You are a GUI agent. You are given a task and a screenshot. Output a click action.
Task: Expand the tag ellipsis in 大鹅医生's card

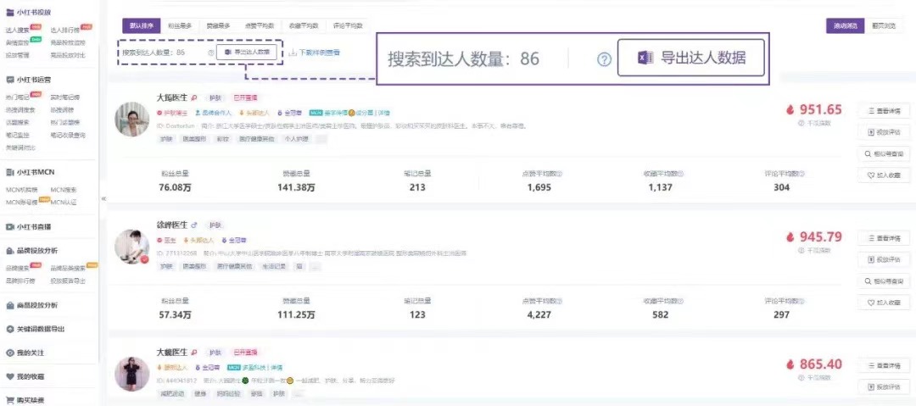tap(321, 139)
